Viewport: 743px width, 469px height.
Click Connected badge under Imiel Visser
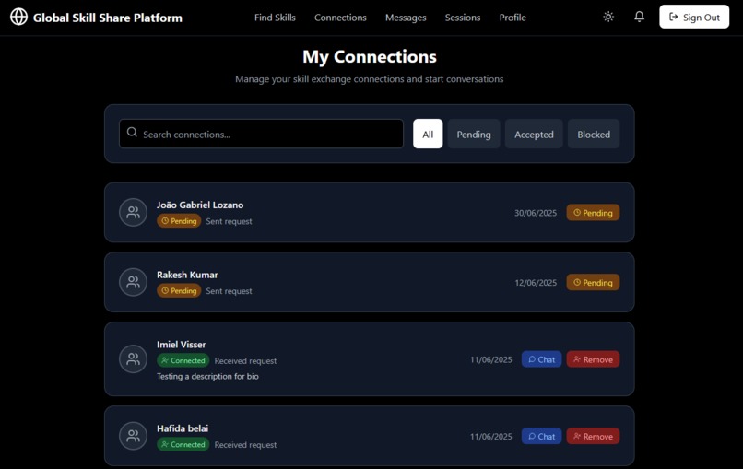(x=183, y=360)
